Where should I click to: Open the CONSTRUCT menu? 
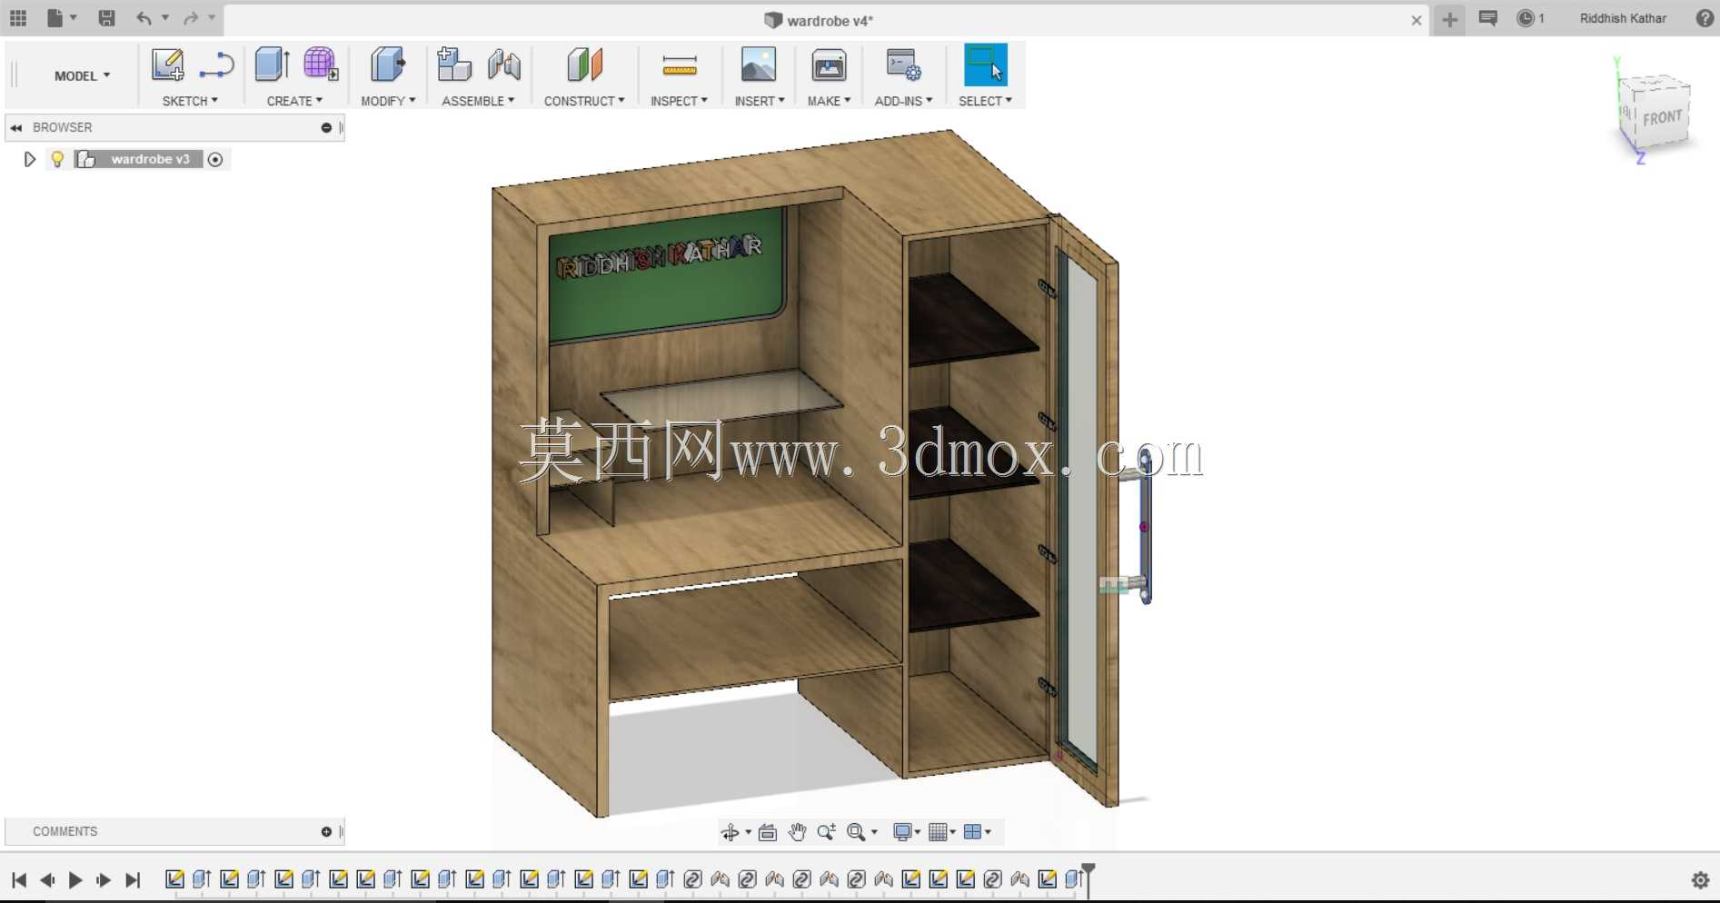pyautogui.click(x=584, y=101)
